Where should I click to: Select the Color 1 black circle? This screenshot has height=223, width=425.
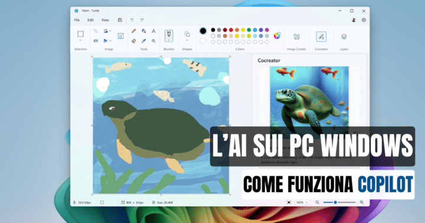[x=202, y=31]
